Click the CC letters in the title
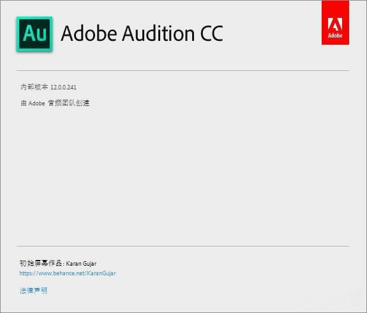The width and height of the screenshot is (367, 313). (x=211, y=34)
